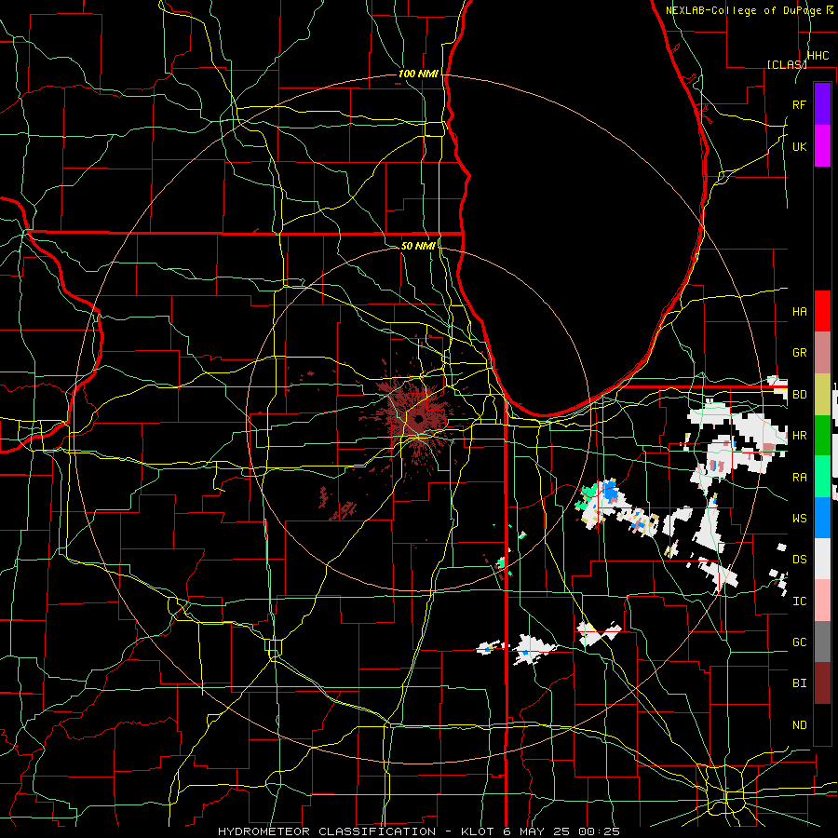The width and height of the screenshot is (838, 838).
Task: Click the GR legend label
Action: click(x=799, y=353)
